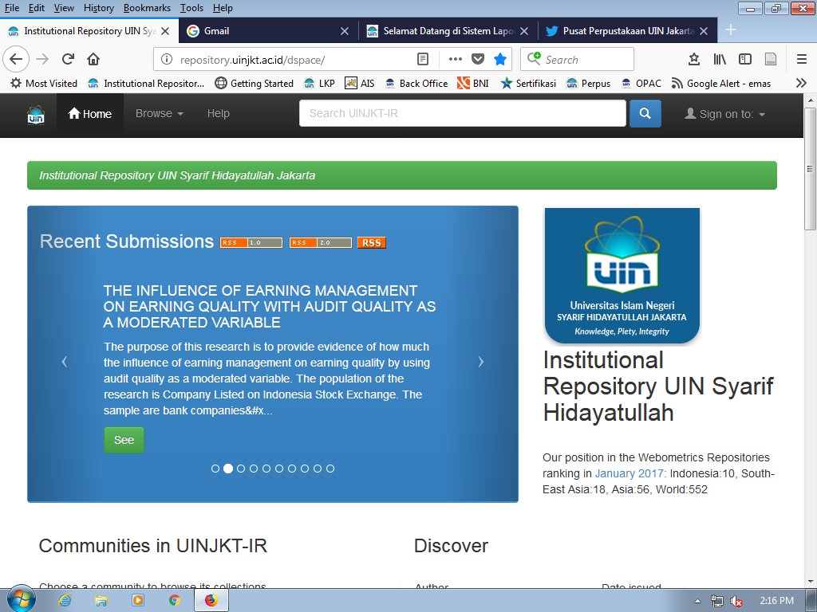
Task: Select the first carousel indicator dot
Action: coord(215,469)
